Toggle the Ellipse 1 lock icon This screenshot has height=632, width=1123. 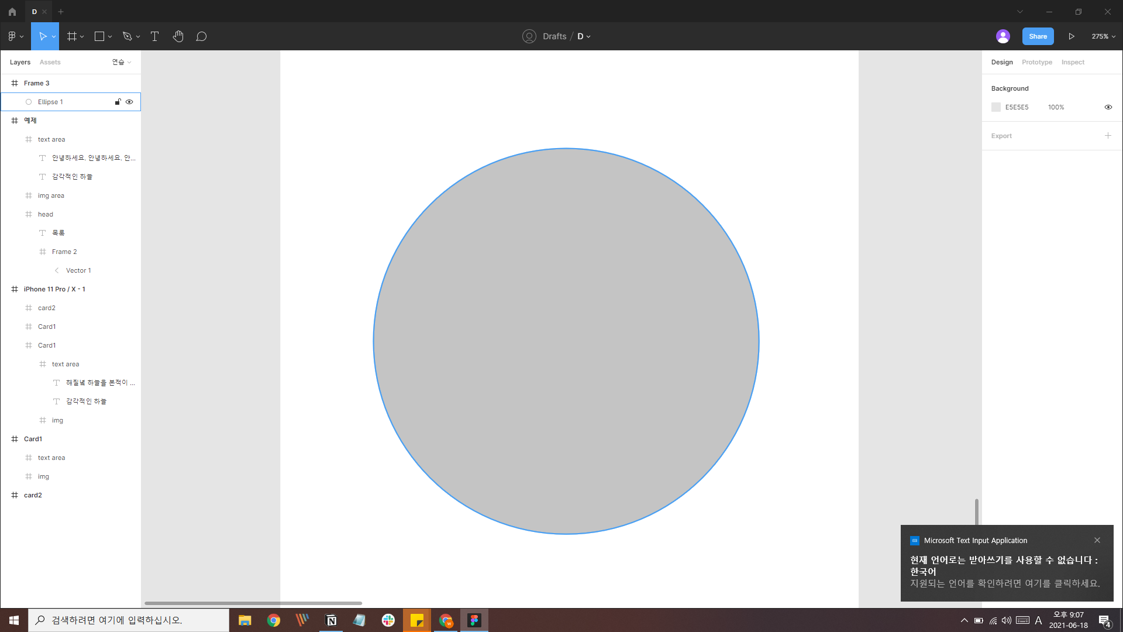pyautogui.click(x=118, y=102)
